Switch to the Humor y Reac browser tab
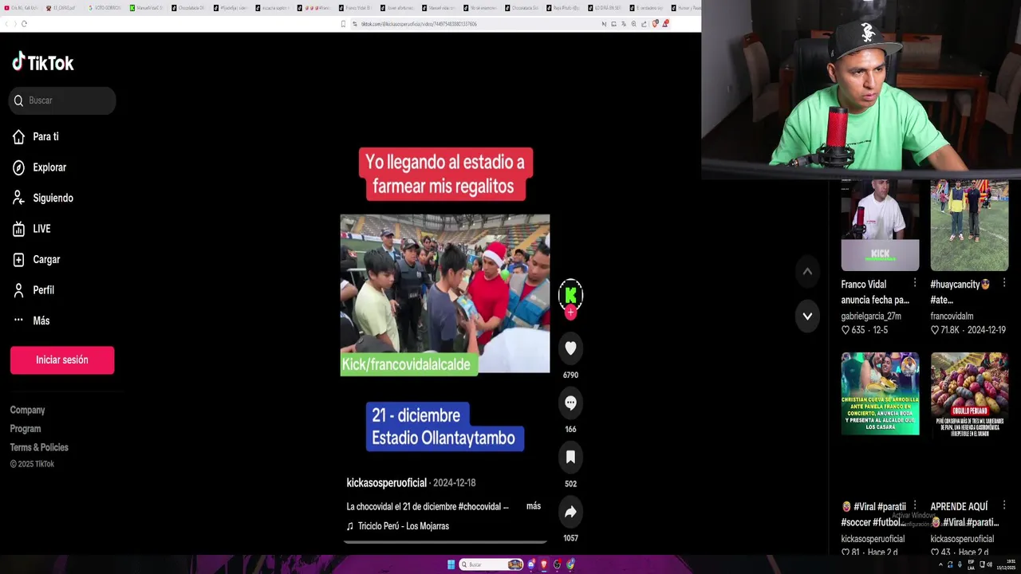The image size is (1021, 574). coord(686,8)
